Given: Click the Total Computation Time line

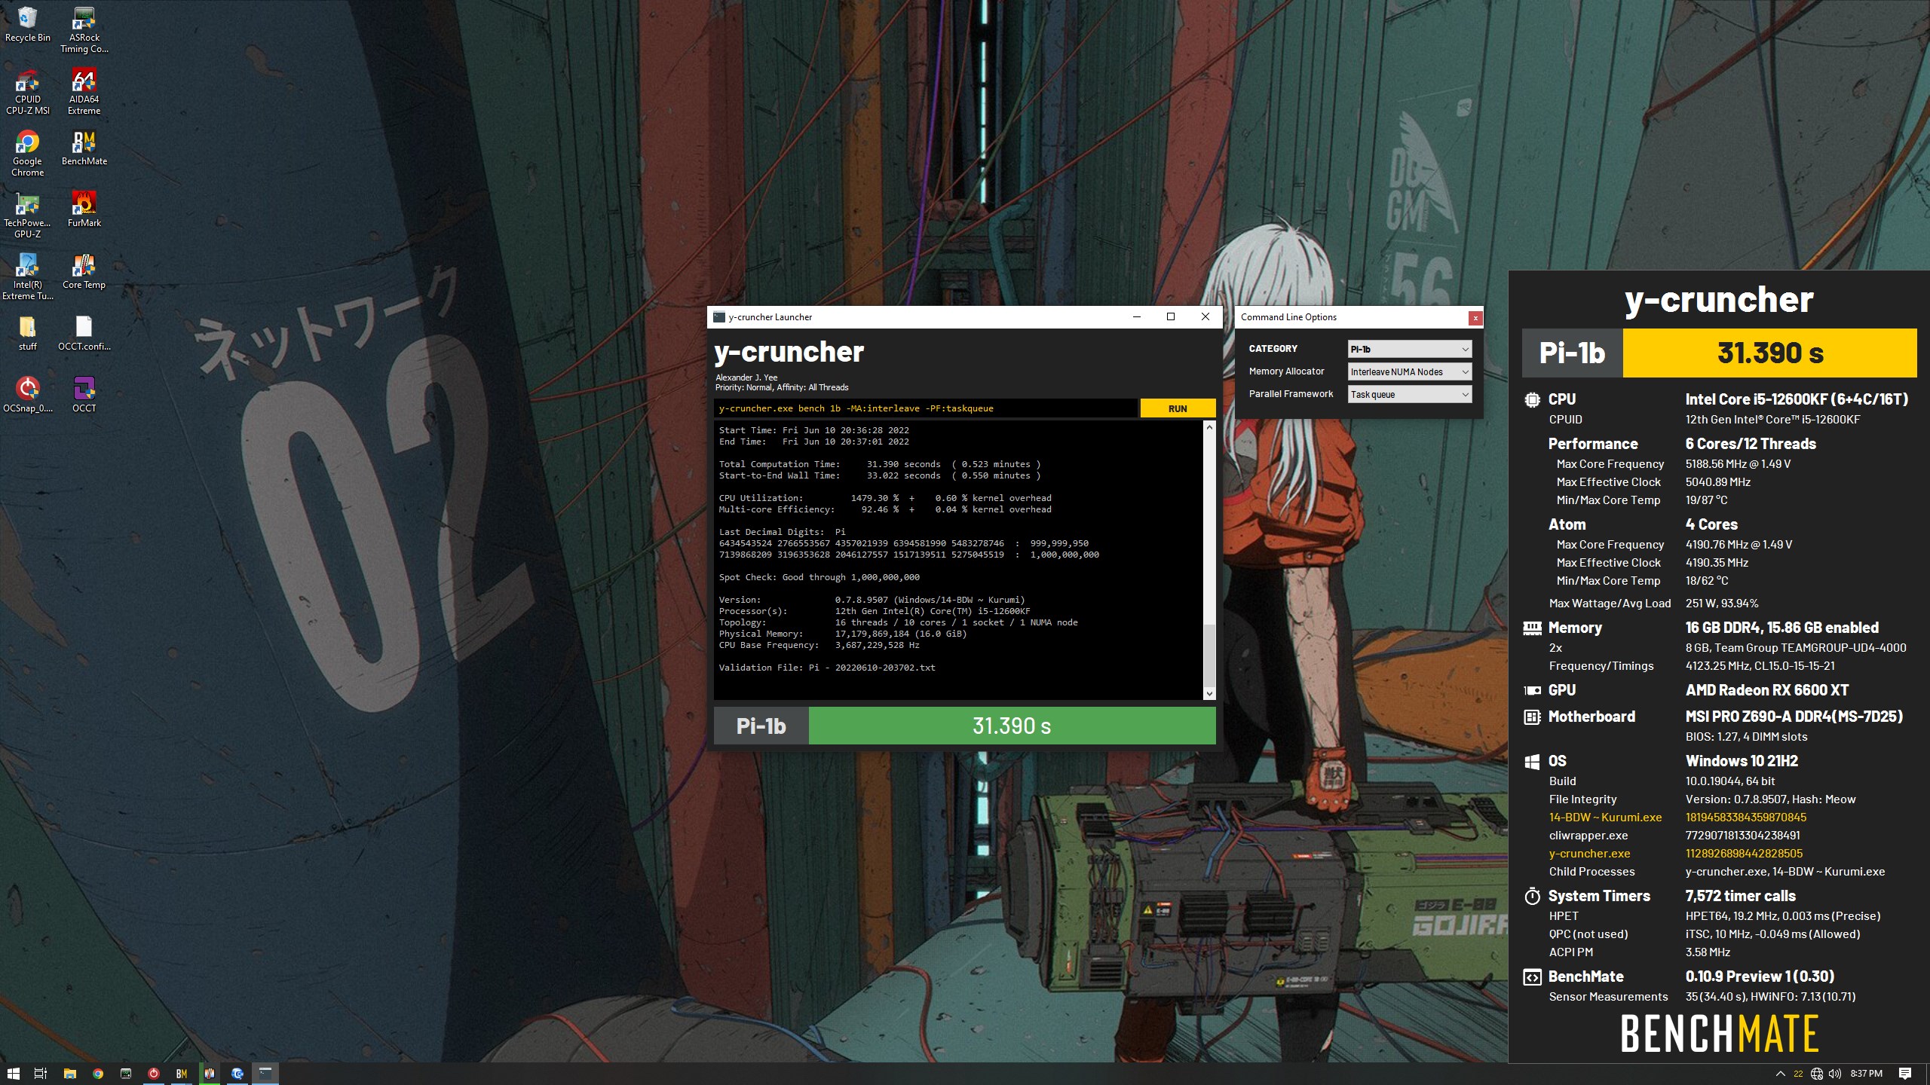Looking at the screenshot, I should click(880, 464).
